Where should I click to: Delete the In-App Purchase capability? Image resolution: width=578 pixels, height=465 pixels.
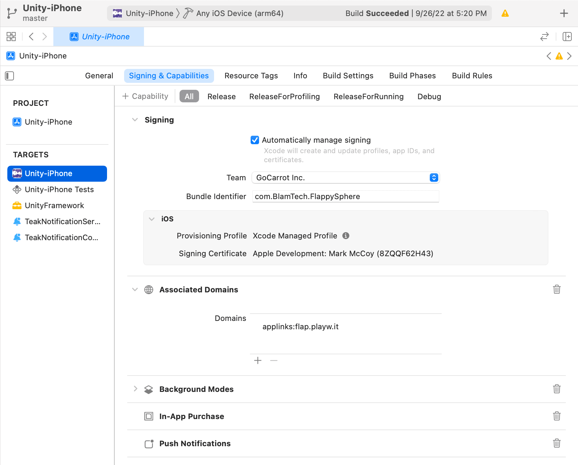[x=557, y=416]
